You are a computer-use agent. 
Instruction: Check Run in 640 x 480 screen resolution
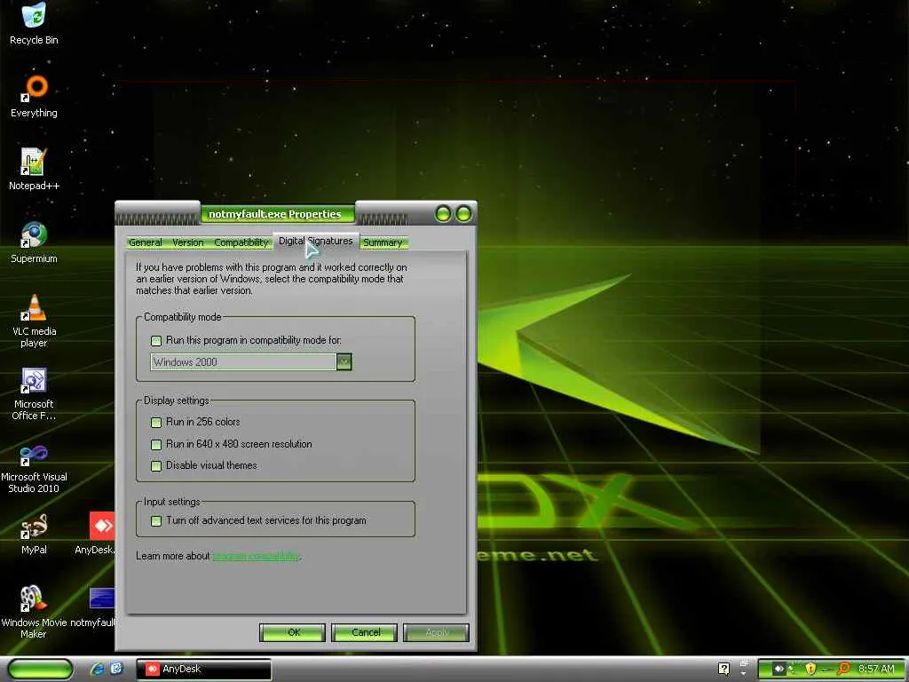click(x=156, y=445)
